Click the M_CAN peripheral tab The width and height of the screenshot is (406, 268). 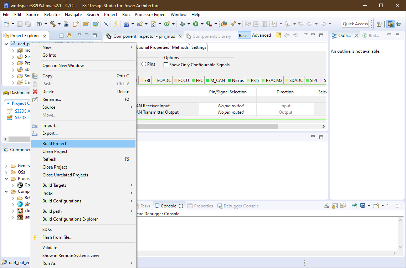tap(217, 81)
